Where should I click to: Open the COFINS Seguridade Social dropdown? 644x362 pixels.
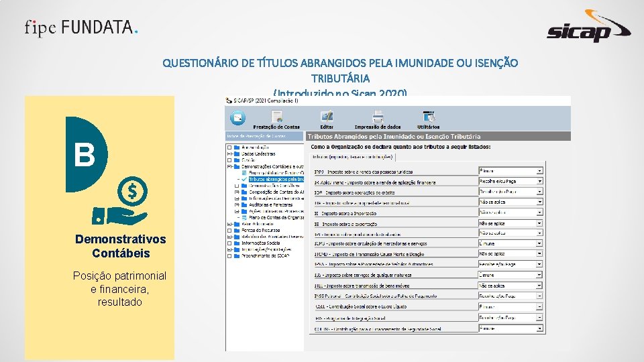point(539,328)
